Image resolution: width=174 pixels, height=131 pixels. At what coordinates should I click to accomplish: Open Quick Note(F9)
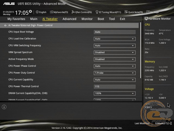pos(134,12)
